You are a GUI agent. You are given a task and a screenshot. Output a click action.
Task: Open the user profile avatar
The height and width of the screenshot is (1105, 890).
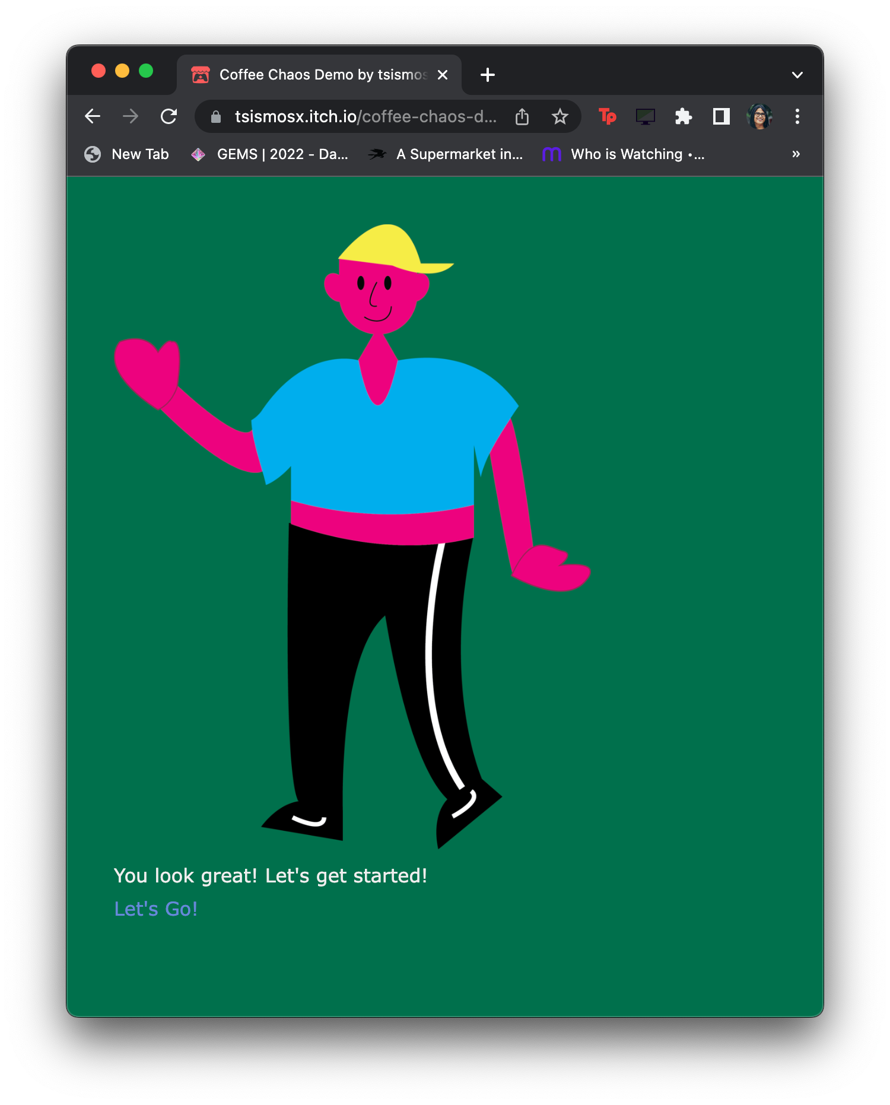click(x=759, y=116)
